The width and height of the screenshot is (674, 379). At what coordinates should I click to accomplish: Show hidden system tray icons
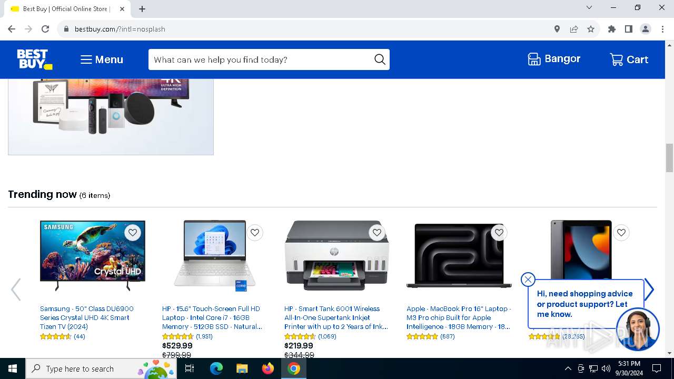tap(568, 368)
